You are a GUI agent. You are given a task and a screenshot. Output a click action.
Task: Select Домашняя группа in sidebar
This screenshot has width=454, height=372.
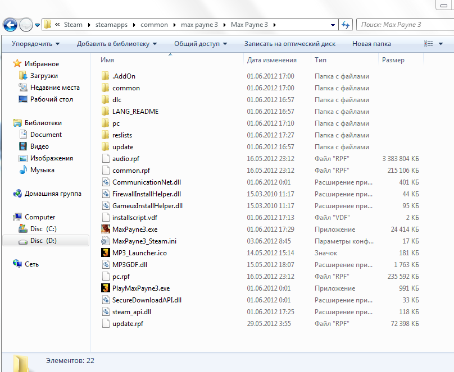[53, 194]
